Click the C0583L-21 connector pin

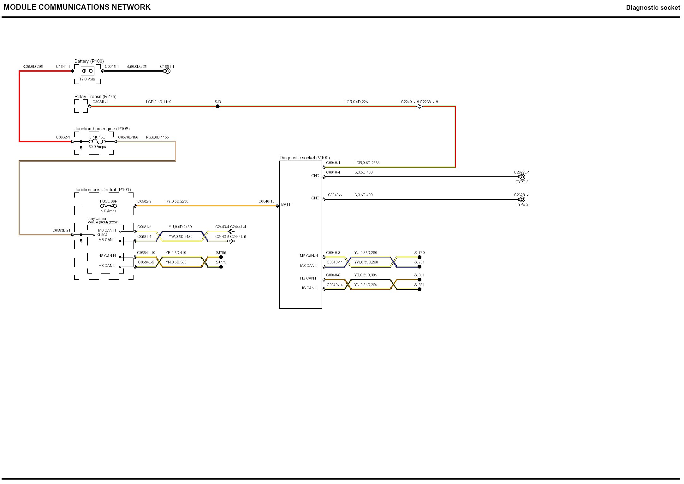[73, 235]
